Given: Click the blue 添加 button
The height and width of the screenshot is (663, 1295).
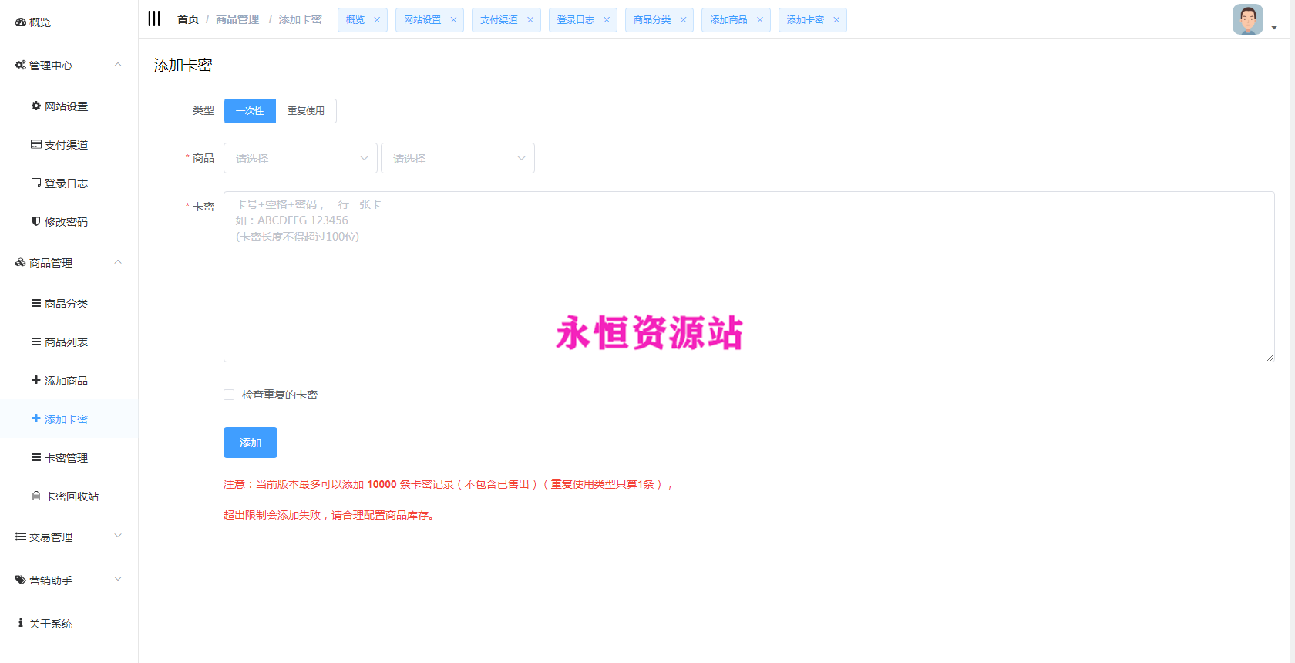Looking at the screenshot, I should [251, 443].
